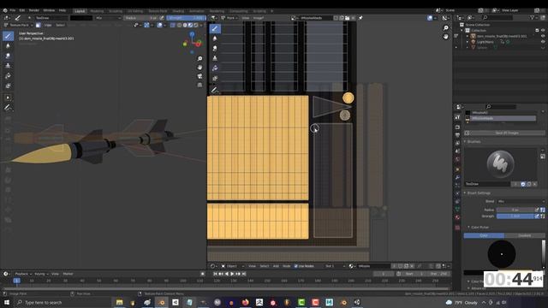Screen dimensions: 548x308
Task: Toggle the viewport camera view icon
Action: click(x=200, y=76)
